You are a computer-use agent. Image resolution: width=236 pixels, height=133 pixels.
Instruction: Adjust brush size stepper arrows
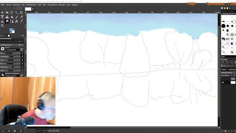coord(17,53)
